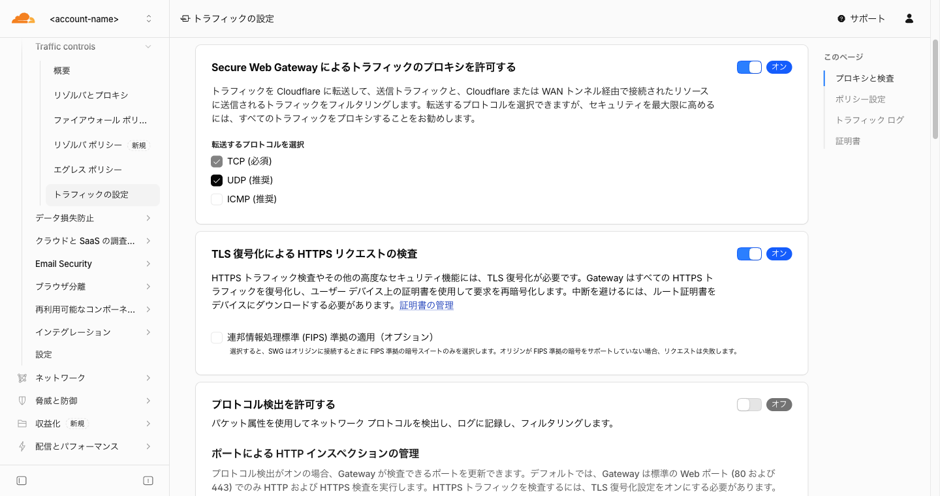Click the ポートによる HTTP インスペクションの管理 heading

[315, 454]
